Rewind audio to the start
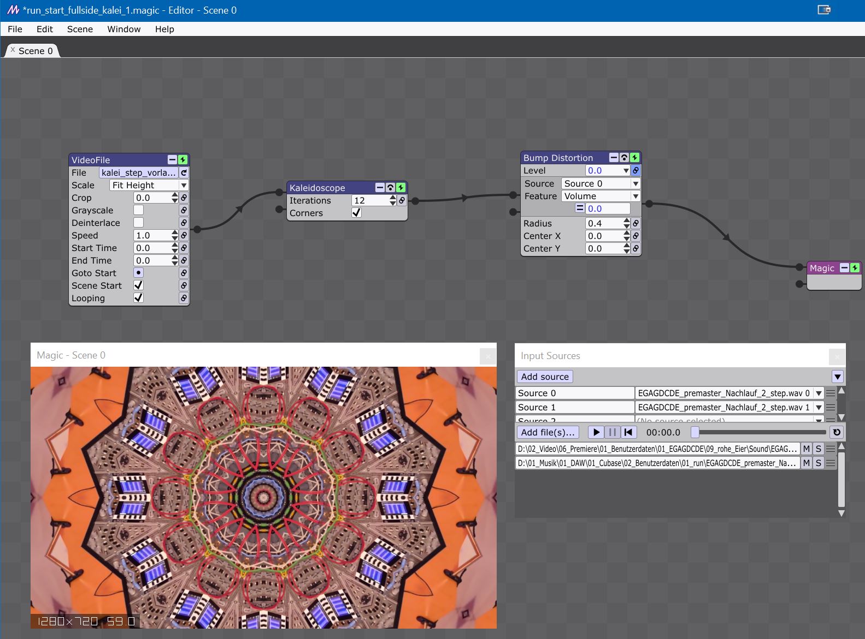 pyautogui.click(x=629, y=432)
